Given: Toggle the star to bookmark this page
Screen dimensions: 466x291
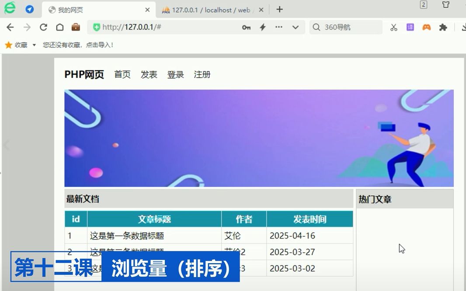Looking at the screenshot, I should (8, 44).
